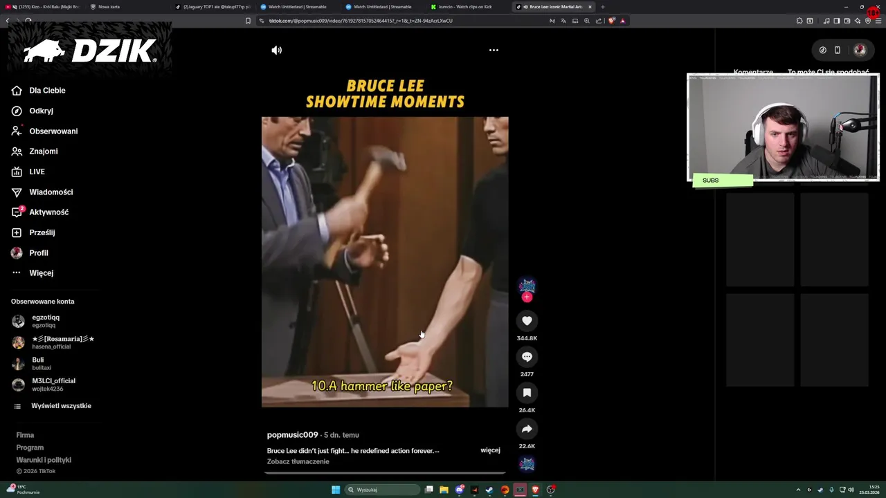Click the Wyszukaj taskbar search box
The height and width of the screenshot is (498, 886).
(383, 490)
